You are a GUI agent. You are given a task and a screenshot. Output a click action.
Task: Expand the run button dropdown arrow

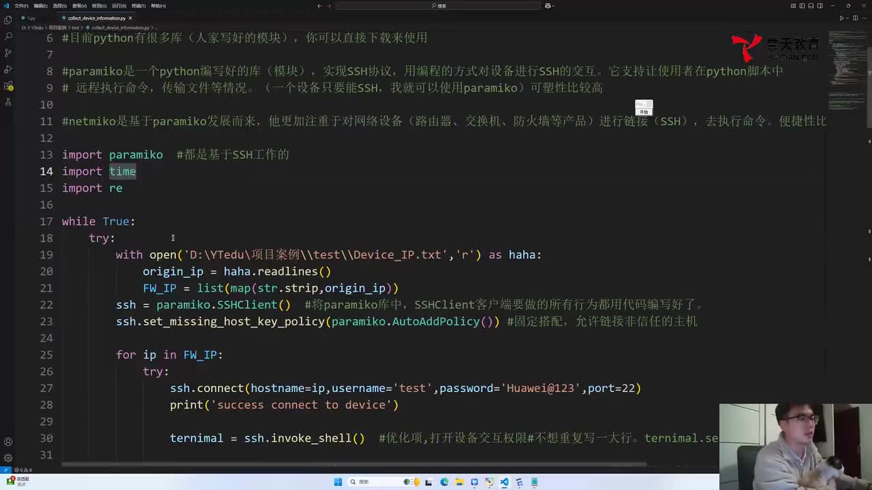pos(848,18)
